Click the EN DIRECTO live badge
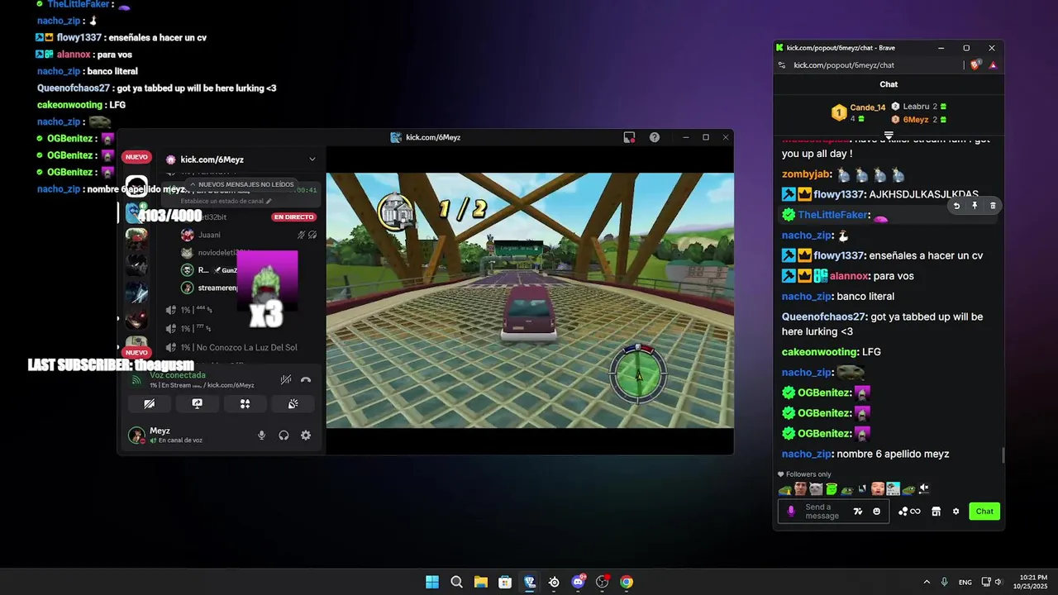1058x595 pixels. (294, 217)
